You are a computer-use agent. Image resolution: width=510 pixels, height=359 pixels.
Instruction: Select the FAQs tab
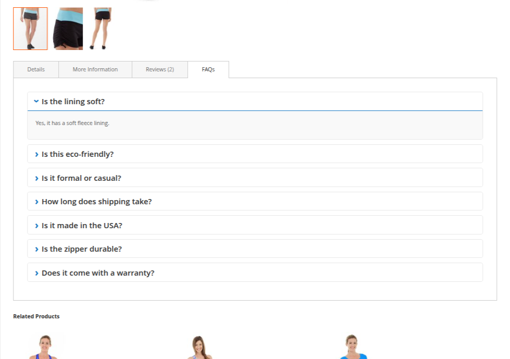point(208,69)
